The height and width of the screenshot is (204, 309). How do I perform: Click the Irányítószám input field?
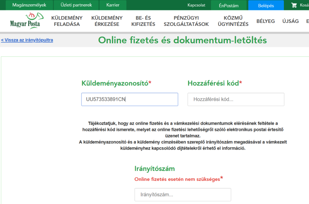coord(183,195)
